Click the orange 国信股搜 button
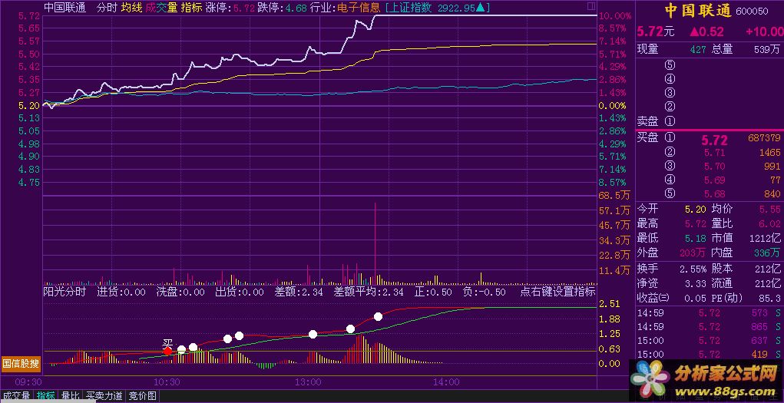 click(x=21, y=364)
